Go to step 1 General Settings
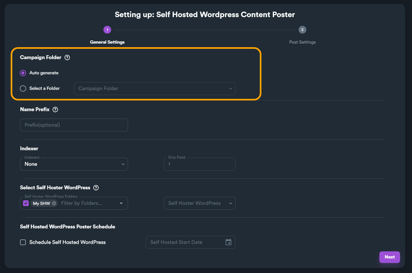412x273 pixels. pos(107,30)
